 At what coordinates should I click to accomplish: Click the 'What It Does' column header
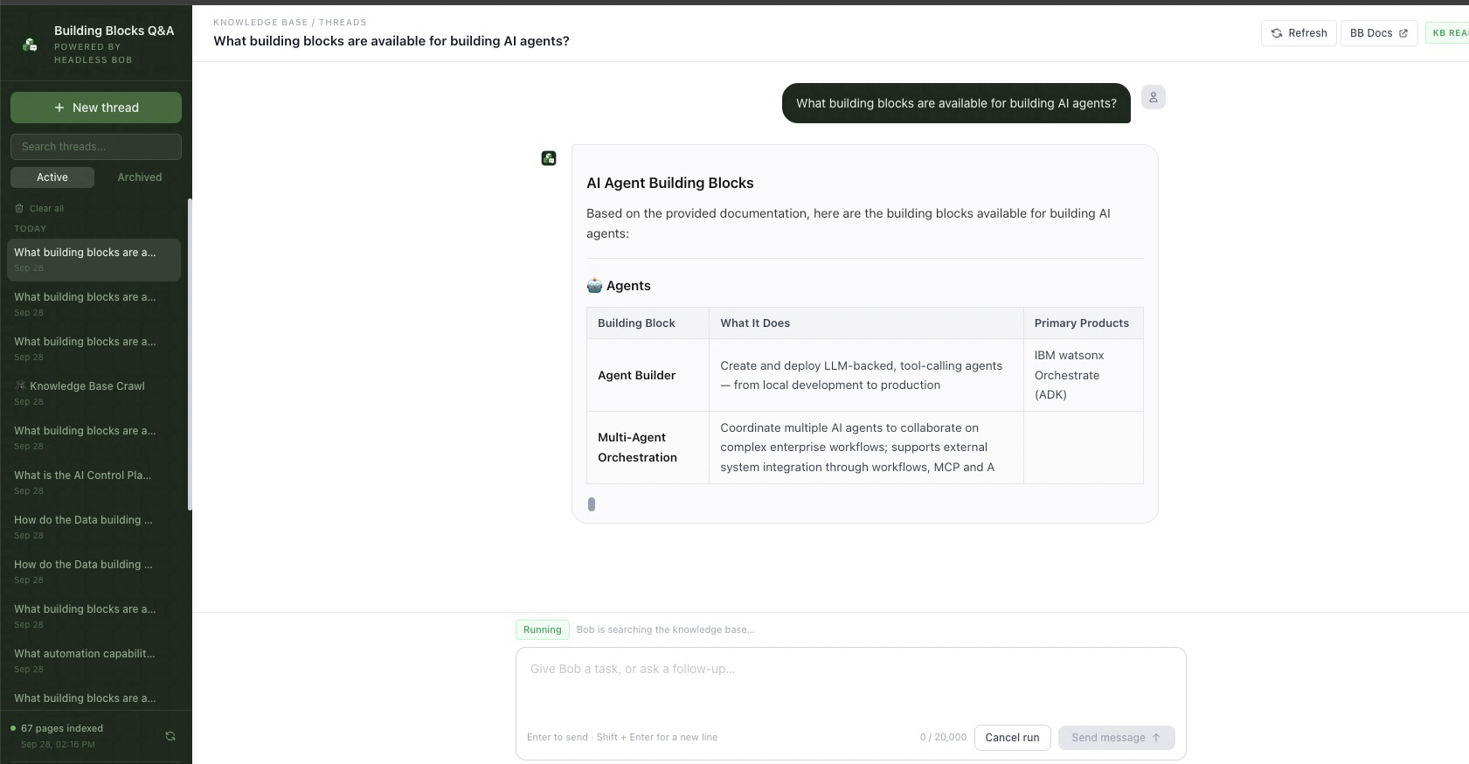tap(866, 323)
